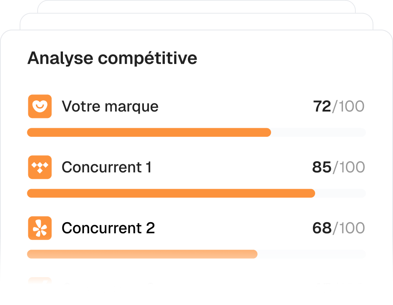Open the Concurrent 1 entry label
This screenshot has height=305, width=393.
click(107, 167)
